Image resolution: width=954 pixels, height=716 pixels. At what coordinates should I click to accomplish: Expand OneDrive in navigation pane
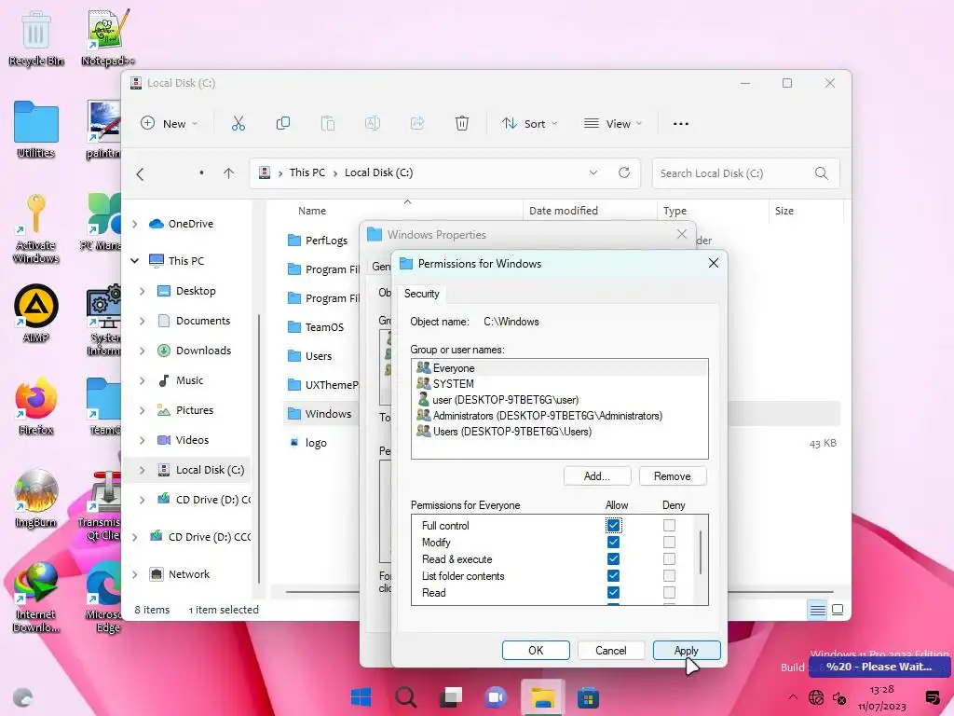click(x=135, y=224)
